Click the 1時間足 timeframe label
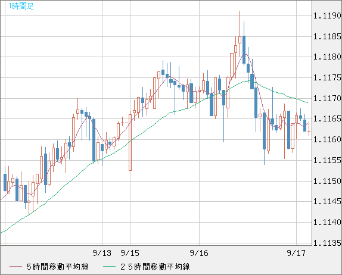Image resolution: width=342 pixels, height=275 pixels. click(x=21, y=6)
